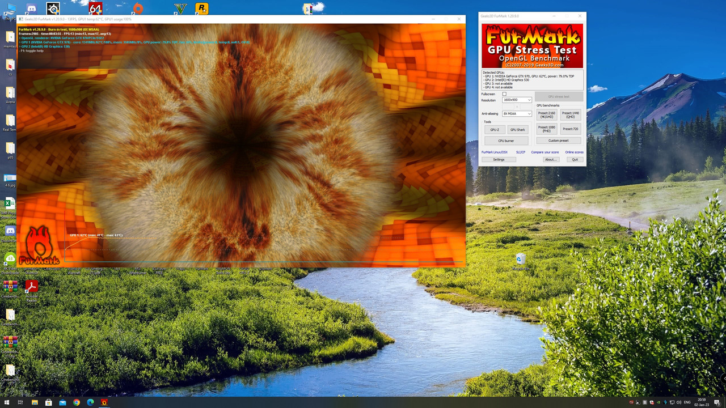Open the notification center icon
This screenshot has height=408, width=726.
[x=718, y=402]
